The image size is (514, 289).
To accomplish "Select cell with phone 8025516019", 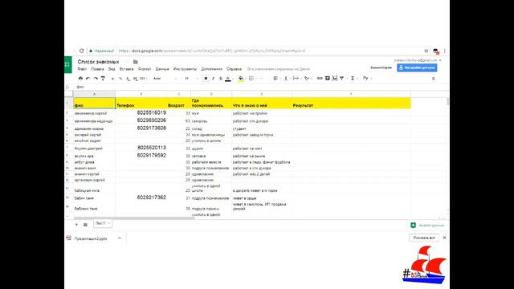I will pos(141,112).
